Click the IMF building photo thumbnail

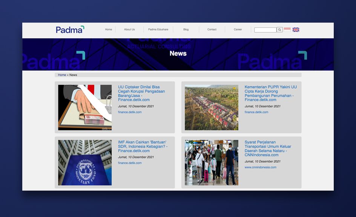pos(84,162)
